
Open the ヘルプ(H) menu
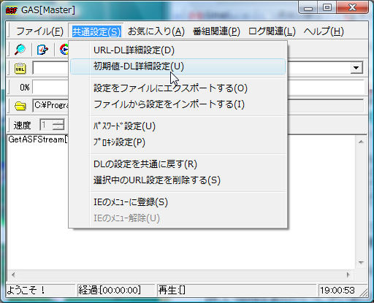click(324, 31)
